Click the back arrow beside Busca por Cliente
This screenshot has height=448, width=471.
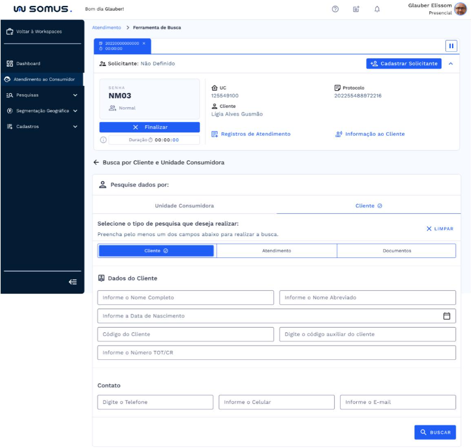click(96, 162)
